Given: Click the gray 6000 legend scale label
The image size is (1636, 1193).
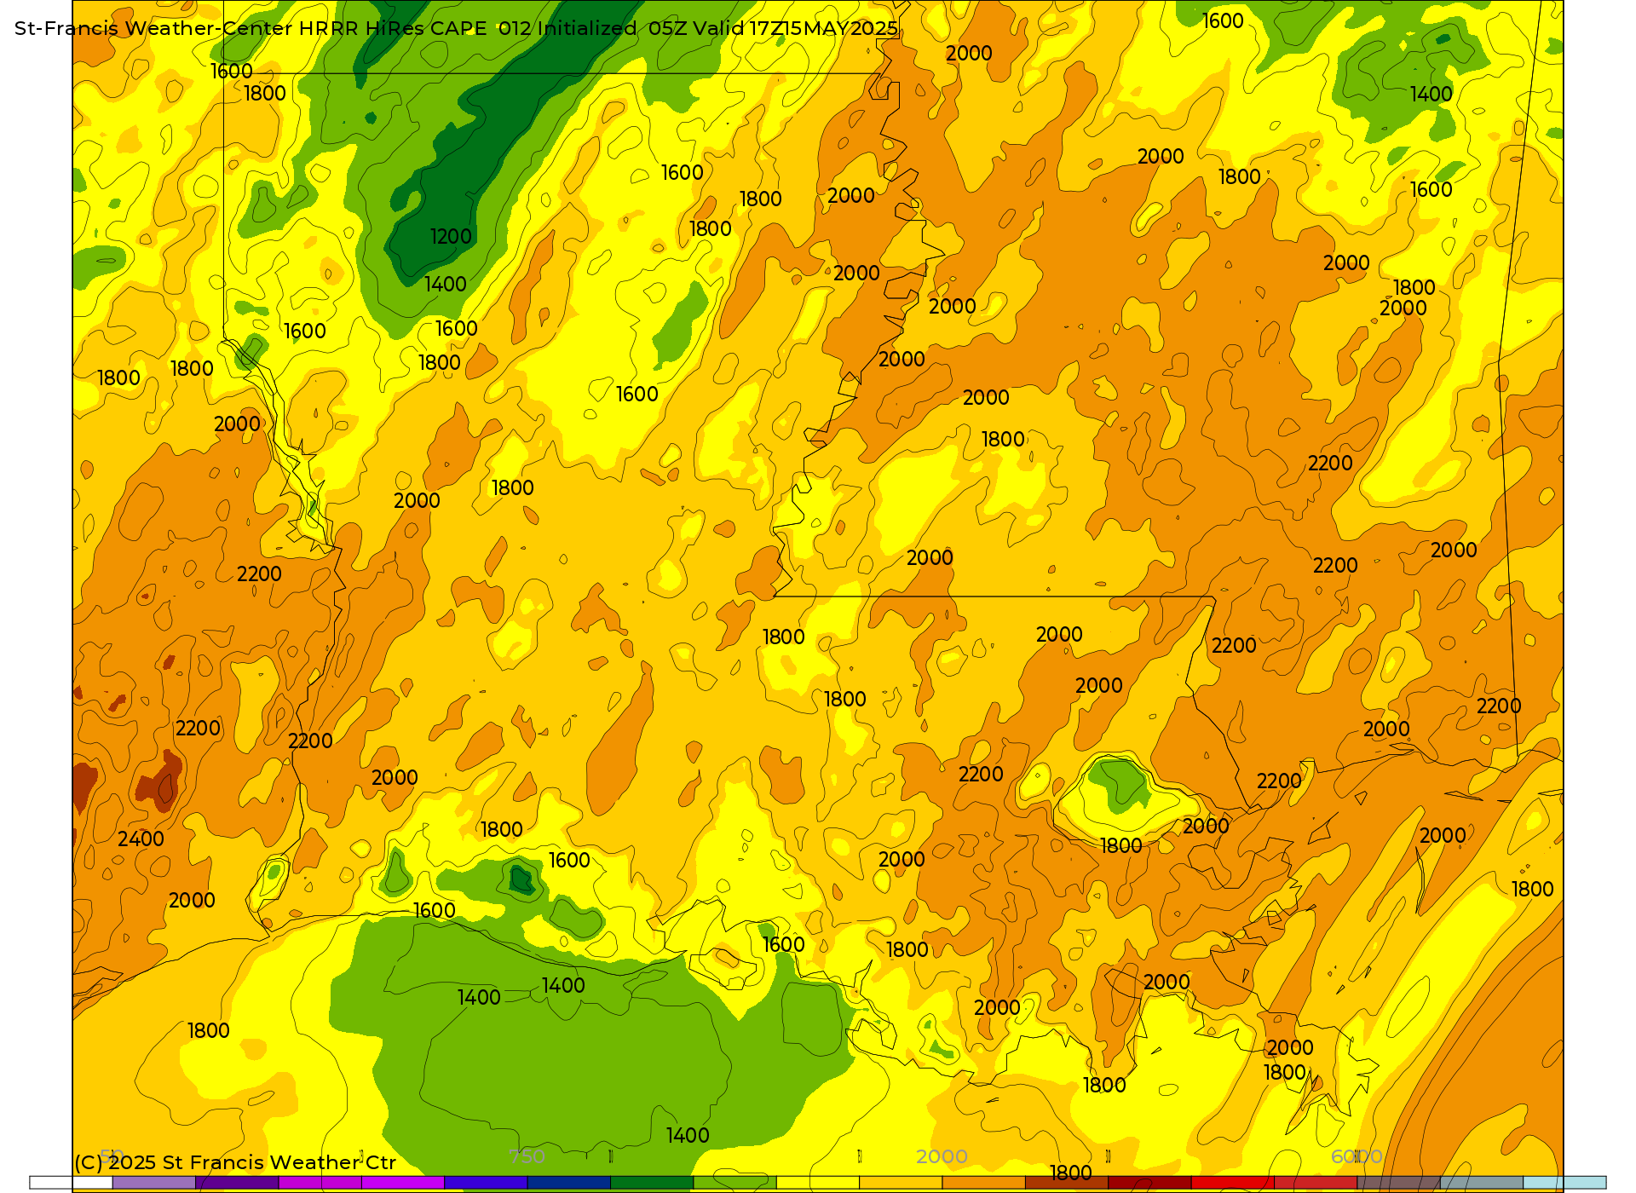Looking at the screenshot, I should tap(1357, 1156).
